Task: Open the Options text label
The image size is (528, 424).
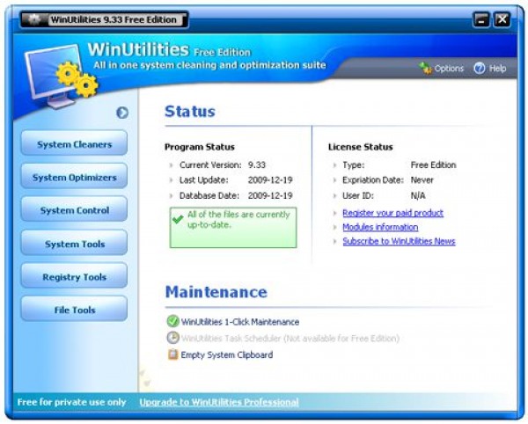Action: [449, 69]
